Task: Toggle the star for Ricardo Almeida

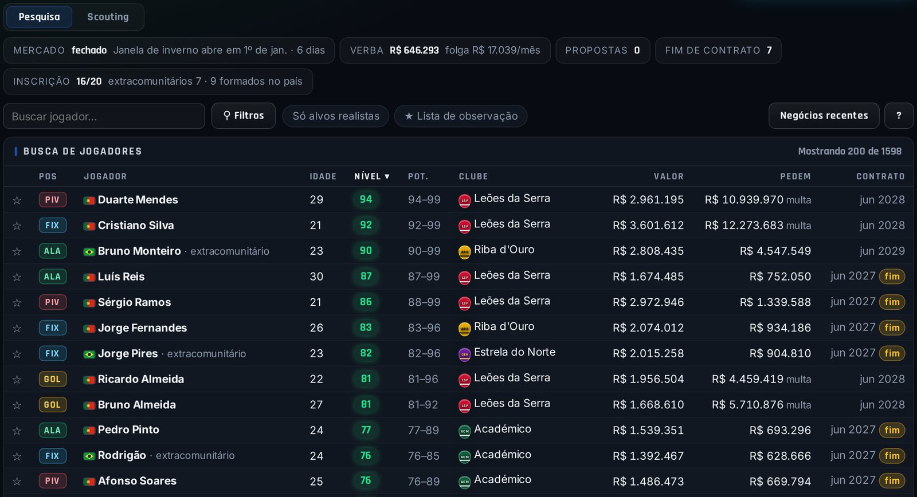Action: 17,380
